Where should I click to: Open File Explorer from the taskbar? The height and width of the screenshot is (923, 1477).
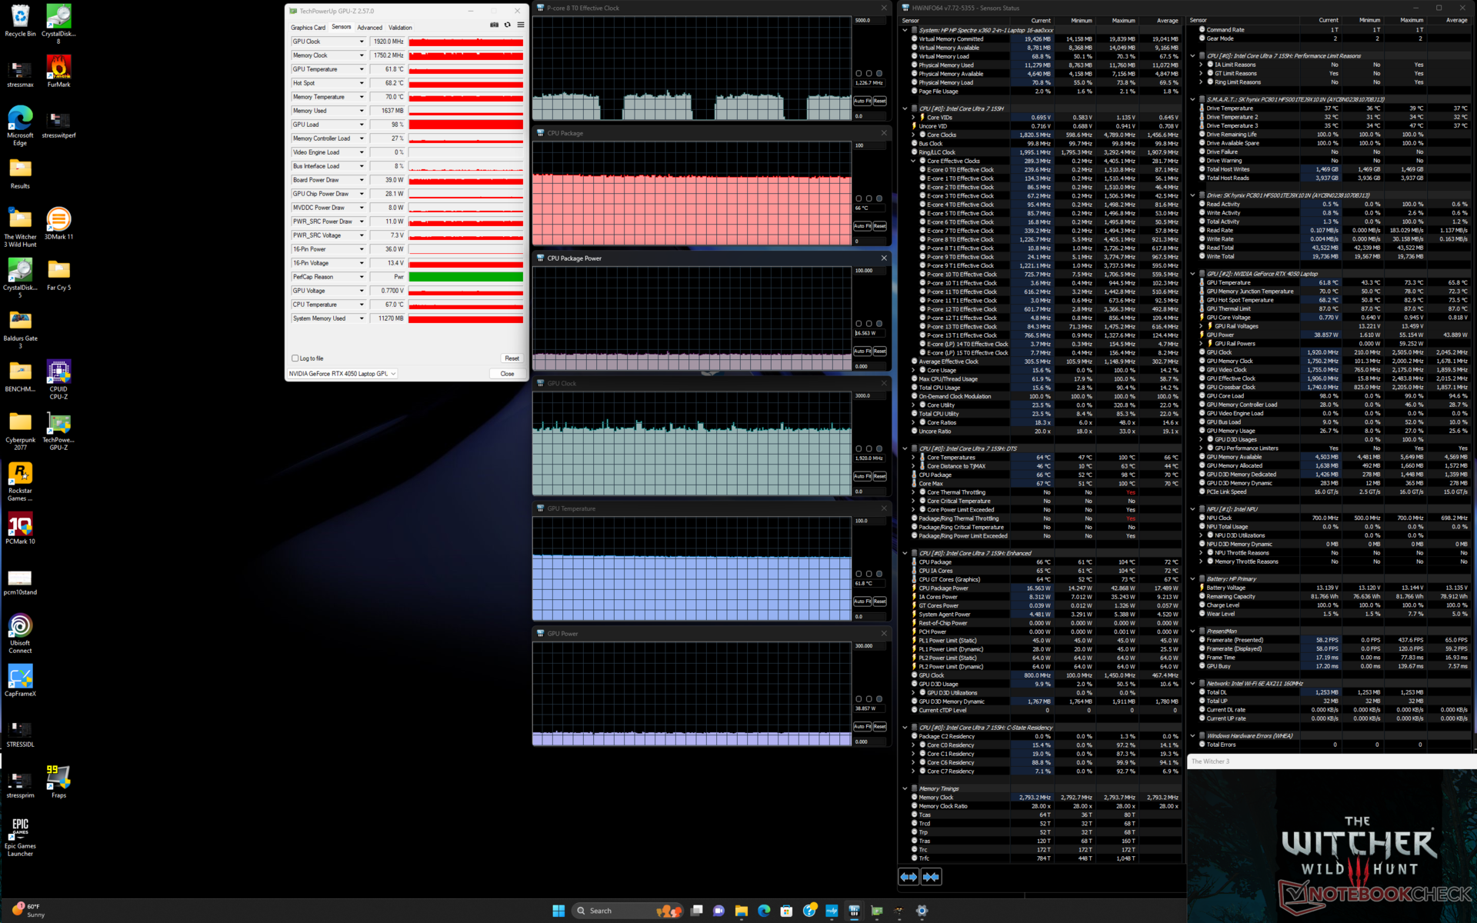742,911
